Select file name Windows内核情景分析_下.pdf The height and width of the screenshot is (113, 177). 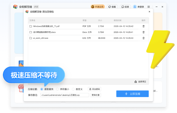click(46, 26)
